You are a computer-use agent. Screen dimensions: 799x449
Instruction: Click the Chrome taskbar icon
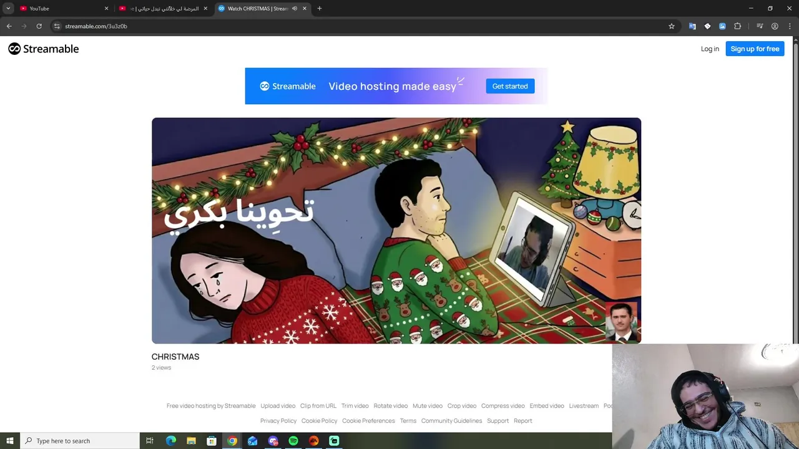tap(232, 441)
